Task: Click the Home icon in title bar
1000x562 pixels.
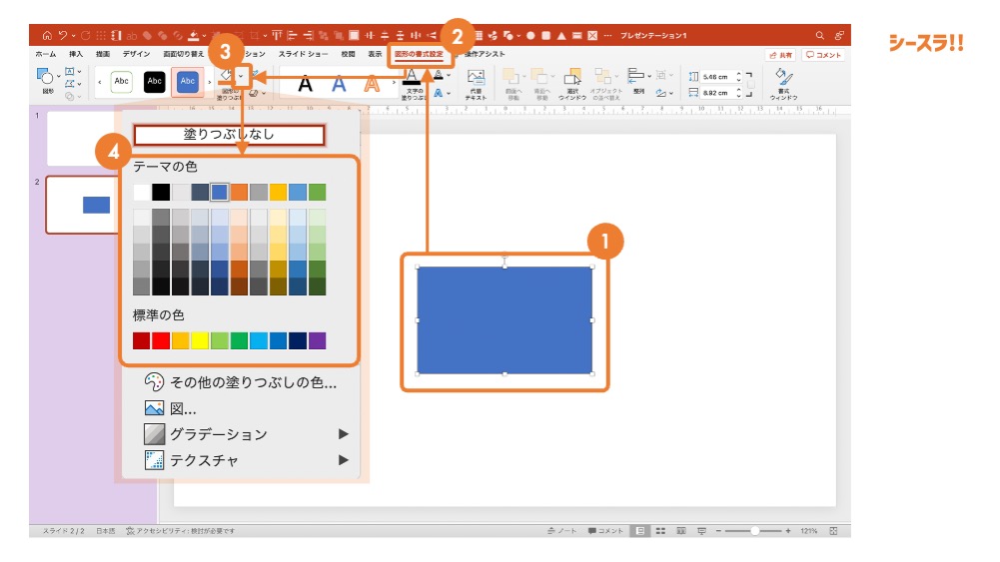Action: pos(47,36)
